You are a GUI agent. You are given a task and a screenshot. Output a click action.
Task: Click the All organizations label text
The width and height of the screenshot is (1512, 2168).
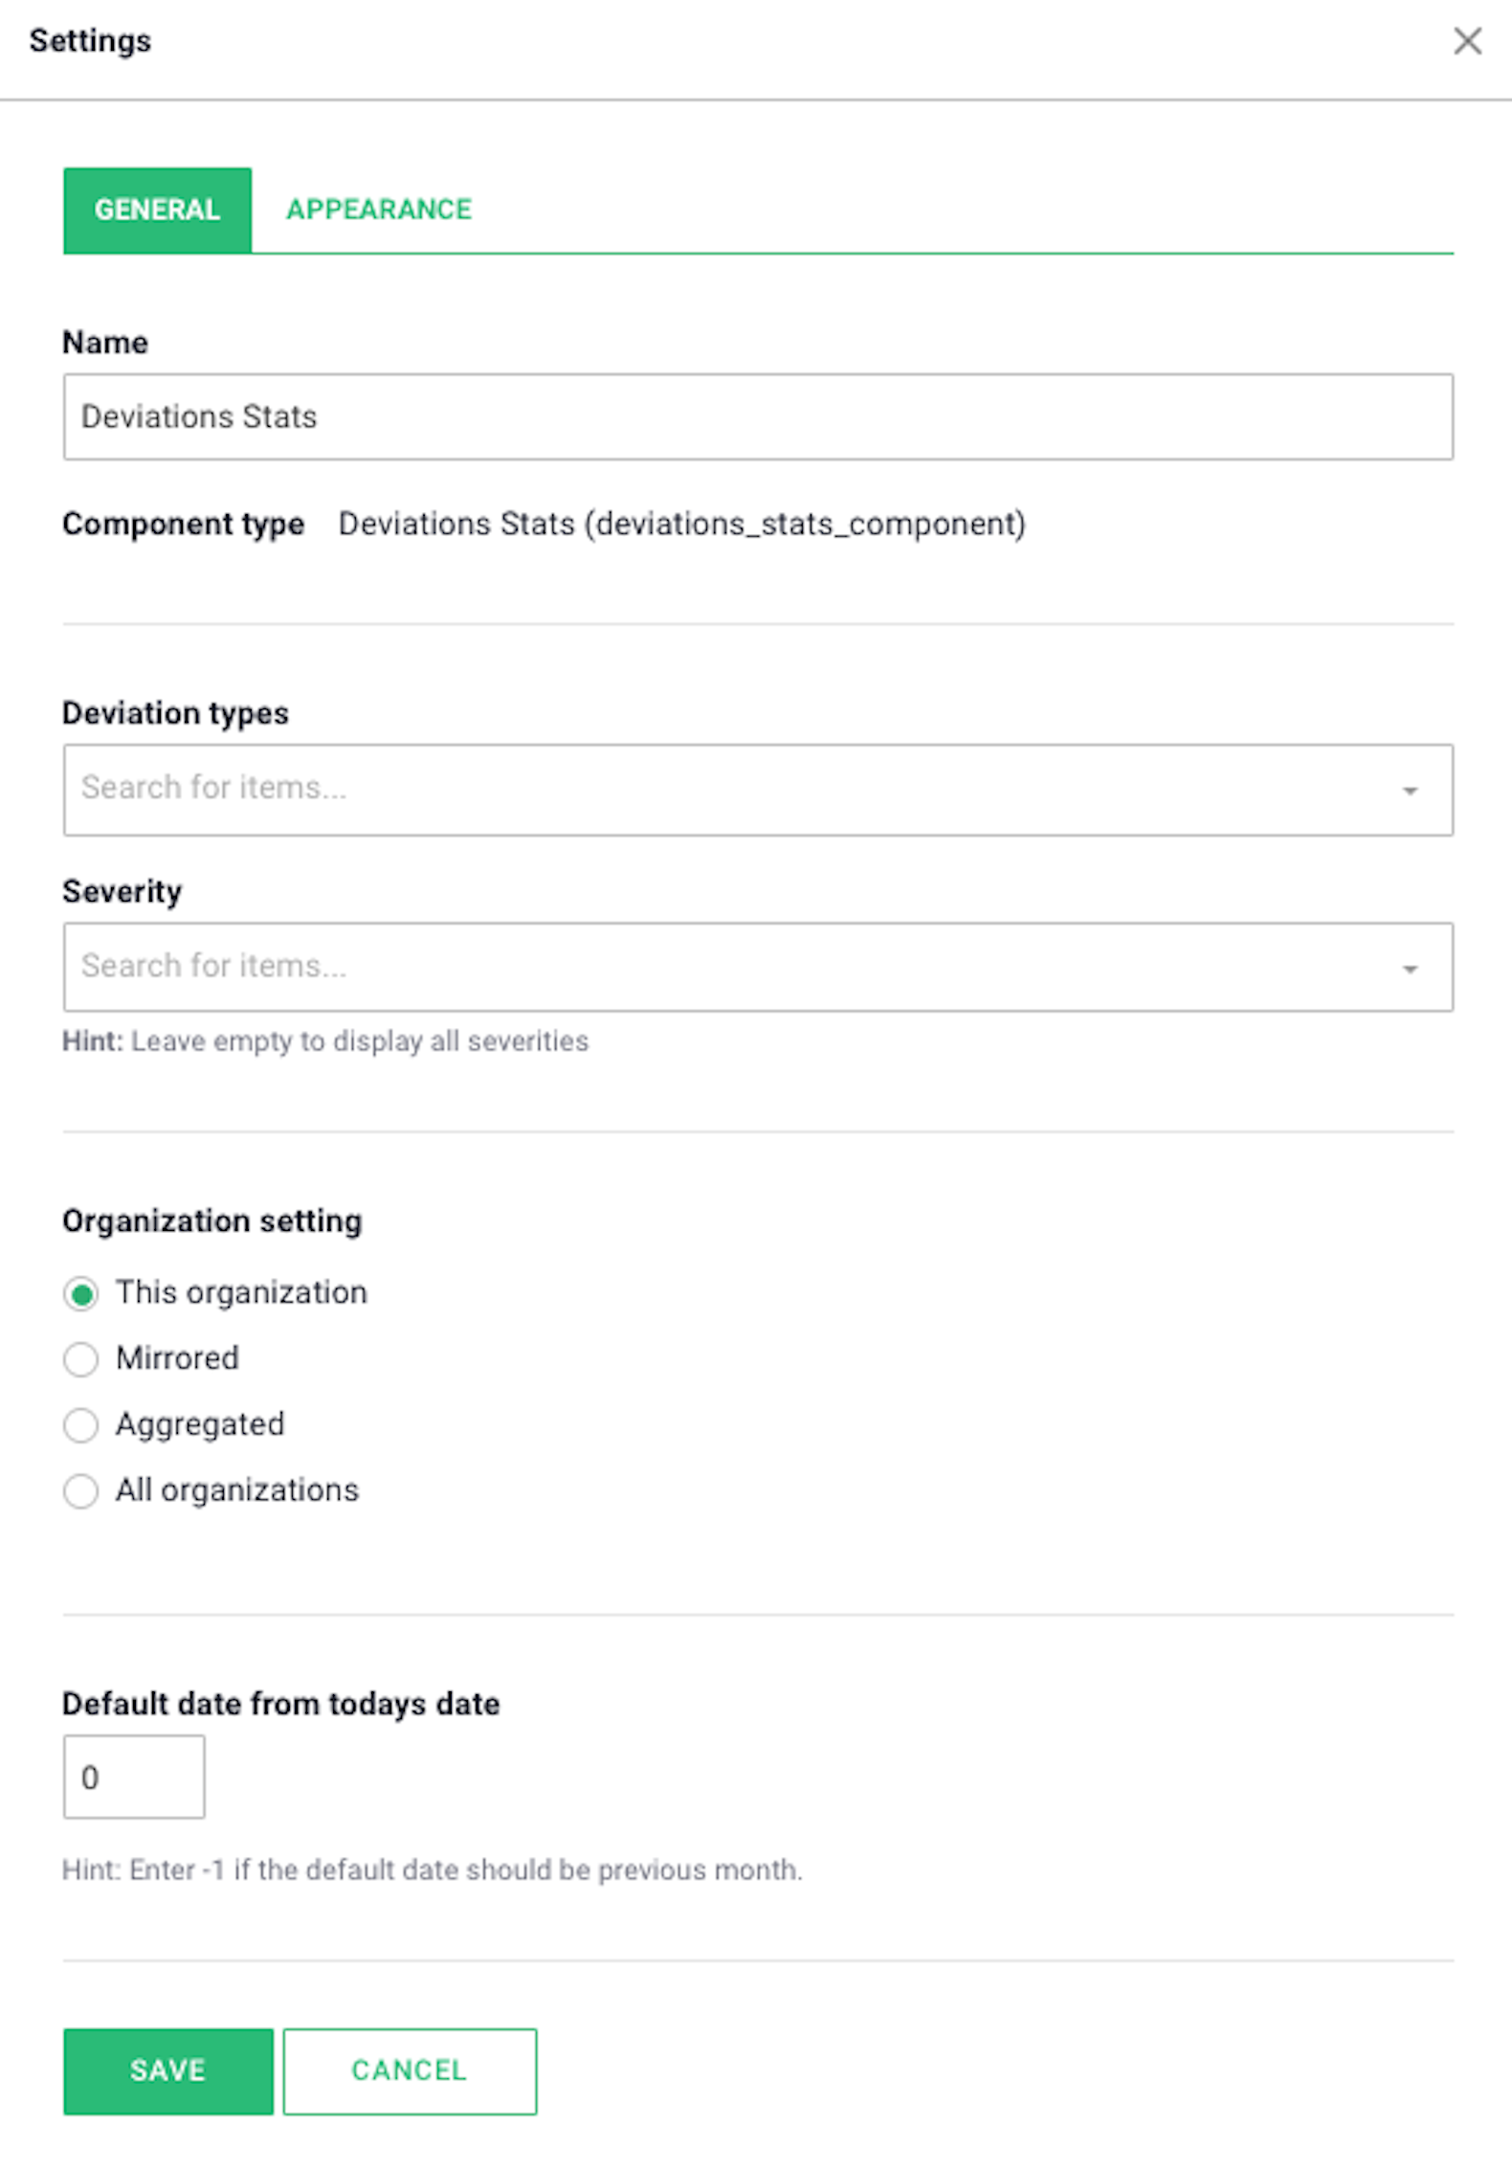(x=237, y=1490)
